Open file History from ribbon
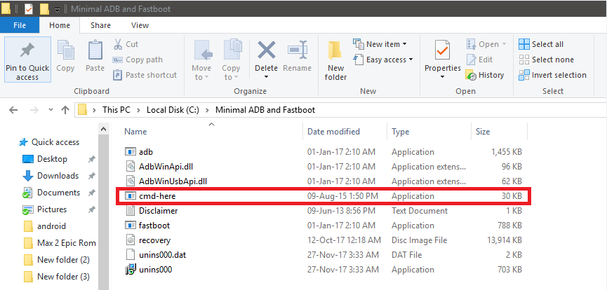 pyautogui.click(x=485, y=75)
